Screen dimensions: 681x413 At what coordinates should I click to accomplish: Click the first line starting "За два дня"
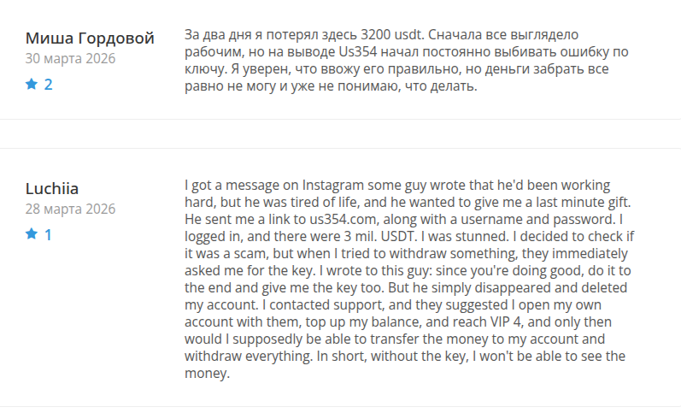click(x=382, y=35)
